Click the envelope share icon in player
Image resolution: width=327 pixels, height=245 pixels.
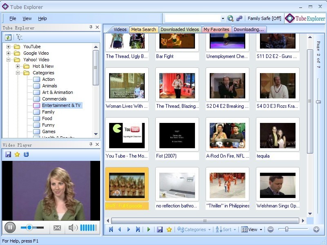point(57,227)
